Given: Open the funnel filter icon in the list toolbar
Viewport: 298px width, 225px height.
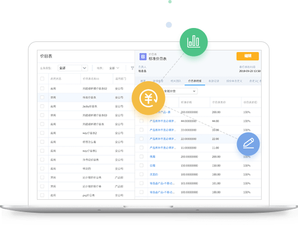Looking at the screenshot, I should coord(133,68).
